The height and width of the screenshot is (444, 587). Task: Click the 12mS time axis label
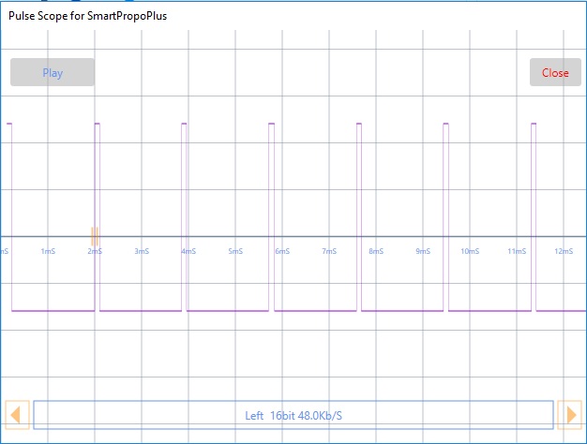click(564, 251)
